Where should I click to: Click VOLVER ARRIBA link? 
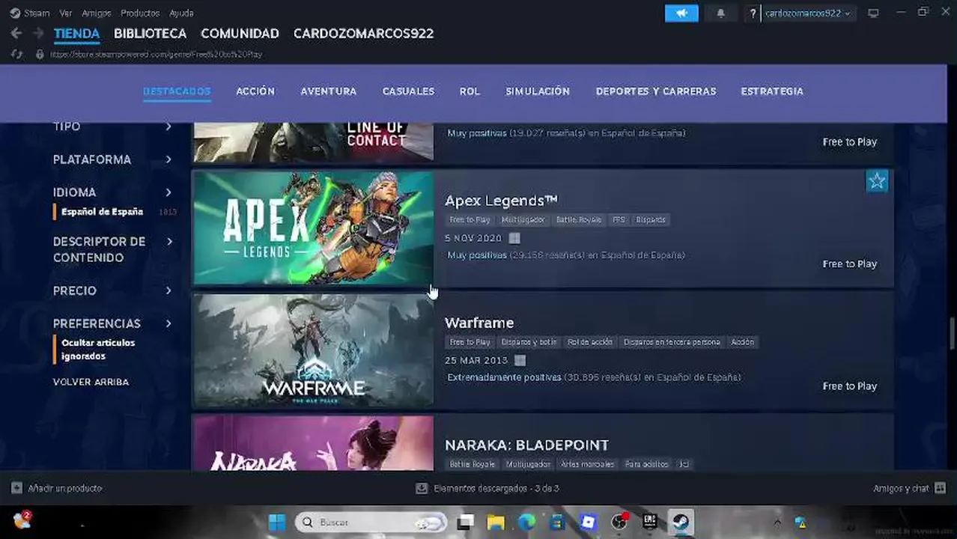(91, 382)
